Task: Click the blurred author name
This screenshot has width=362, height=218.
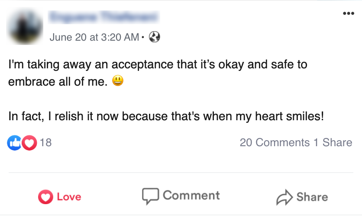Action: click(x=104, y=17)
